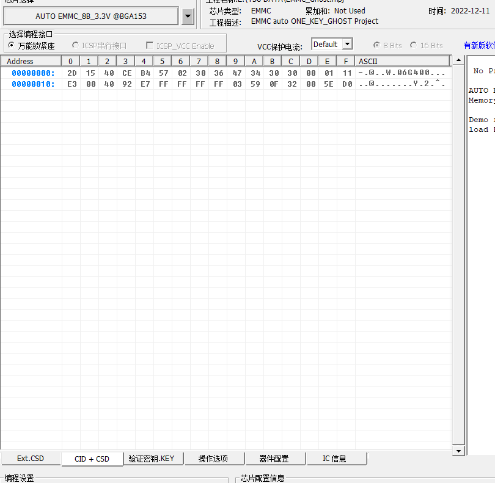This screenshot has width=495, height=483.
Task: Open the chip list arrow beside AUTO EMMC
Action: [188, 16]
